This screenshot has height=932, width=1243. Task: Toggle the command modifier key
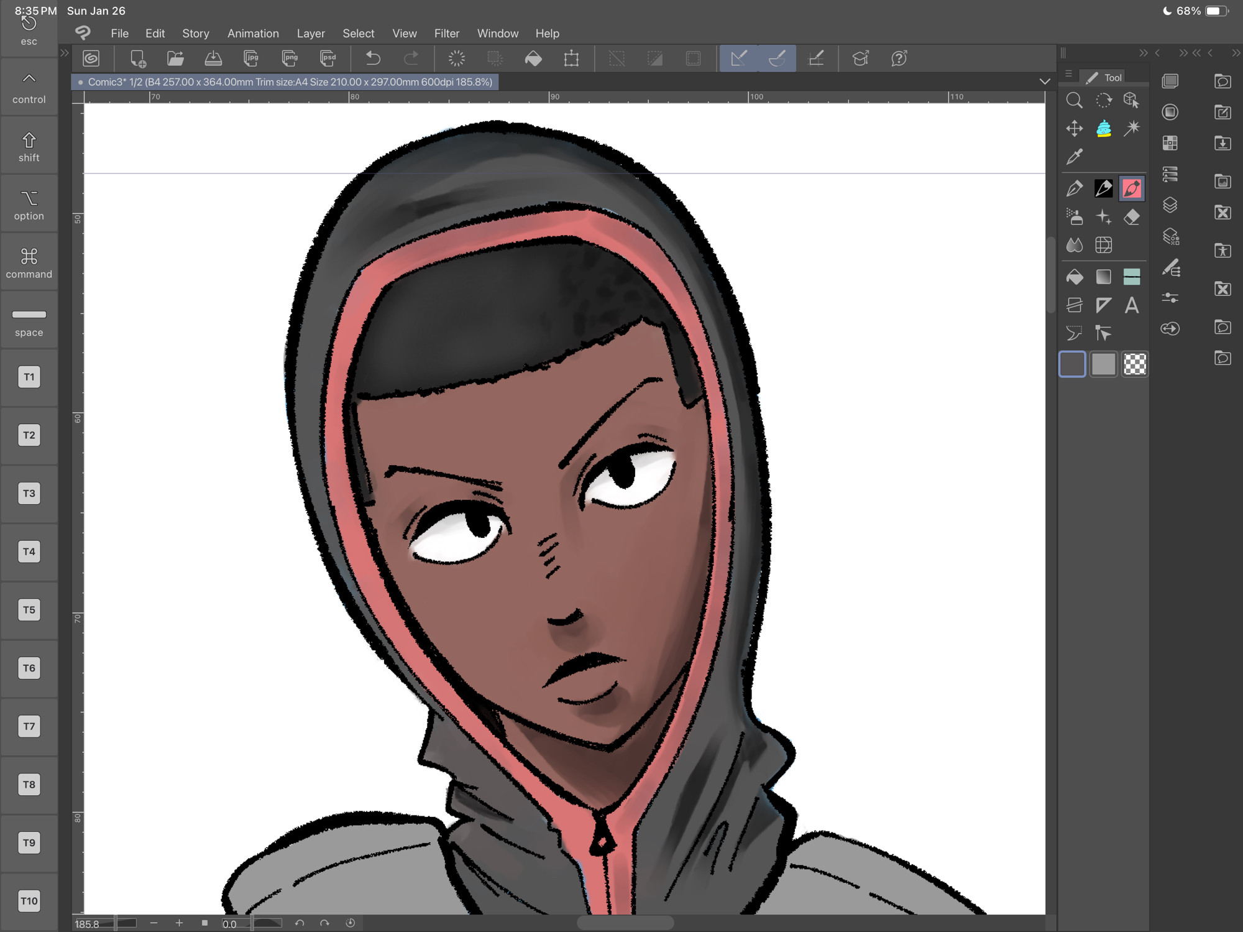point(29,263)
